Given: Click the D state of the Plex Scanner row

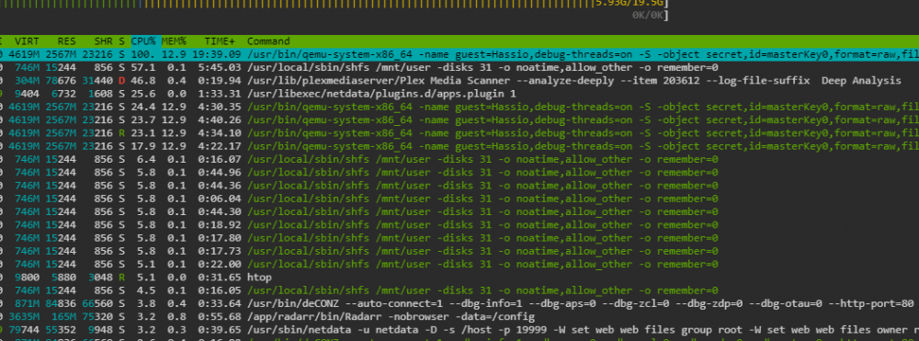Looking at the screenshot, I should (122, 80).
